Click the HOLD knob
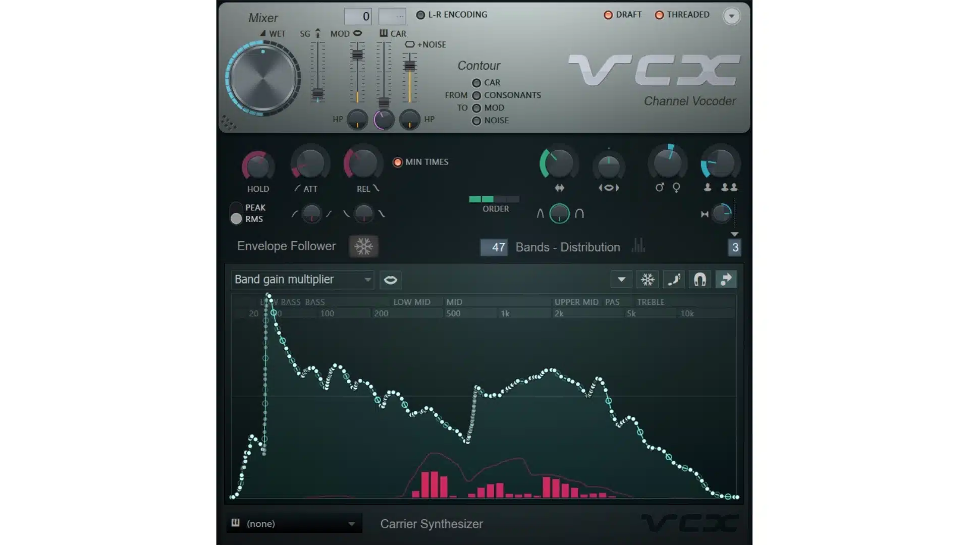Screen dimensions: 969x545 click(258, 166)
